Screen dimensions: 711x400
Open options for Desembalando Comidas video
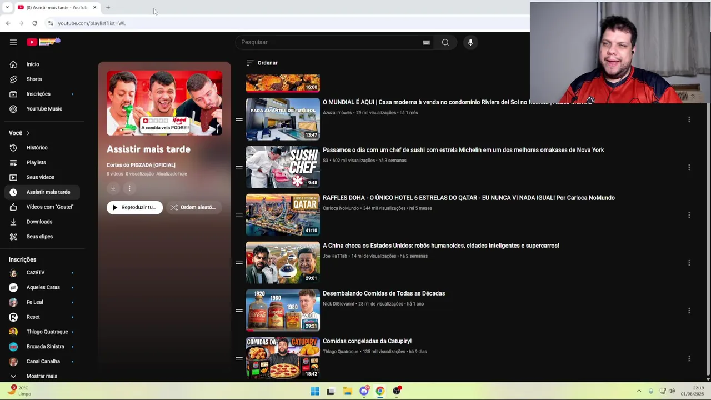coord(689,311)
